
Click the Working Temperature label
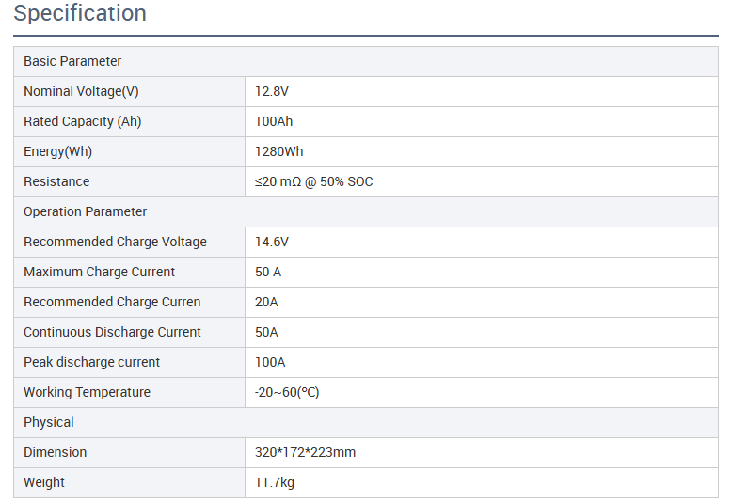coord(87,392)
